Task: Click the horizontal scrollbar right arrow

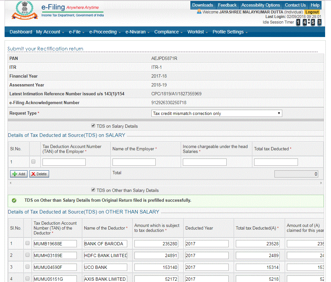Action: click(321, 183)
